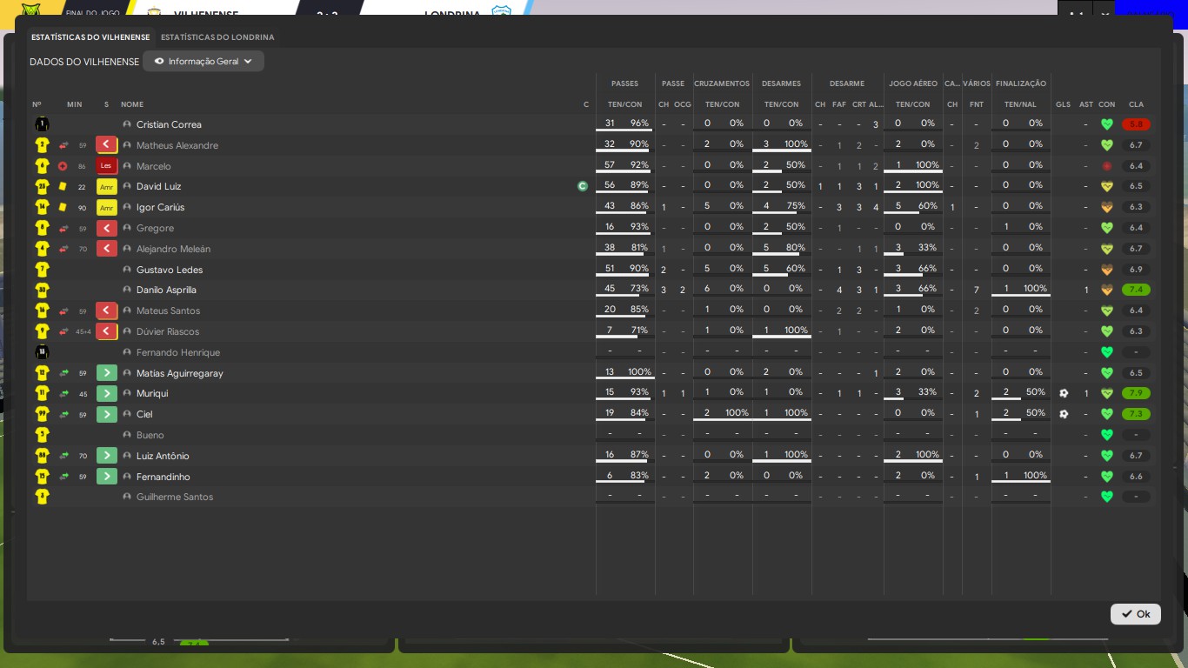1188x668 pixels.
Task: Sort by the FNT column header
Action: point(977,104)
